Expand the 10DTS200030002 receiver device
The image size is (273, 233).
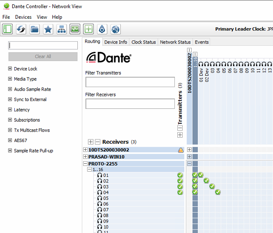click(x=85, y=150)
